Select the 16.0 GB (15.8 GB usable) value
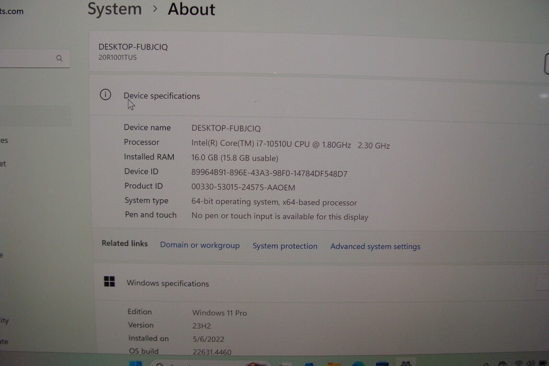The width and height of the screenshot is (549, 366). (x=235, y=158)
